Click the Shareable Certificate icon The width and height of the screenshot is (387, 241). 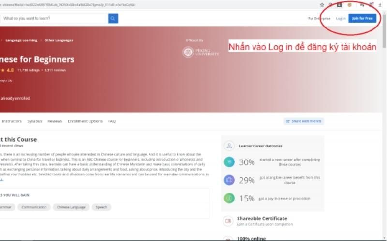[x=228, y=221]
